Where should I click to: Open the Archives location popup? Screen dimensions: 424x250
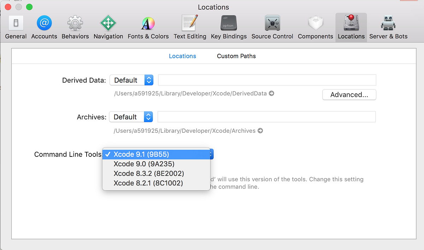point(131,117)
